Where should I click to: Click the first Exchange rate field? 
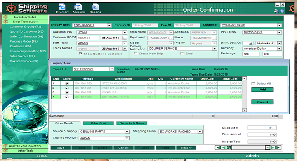point(251,54)
